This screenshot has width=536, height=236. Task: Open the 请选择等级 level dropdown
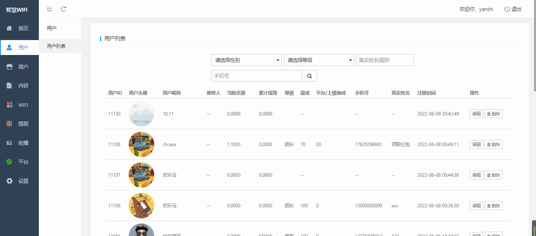(319, 60)
